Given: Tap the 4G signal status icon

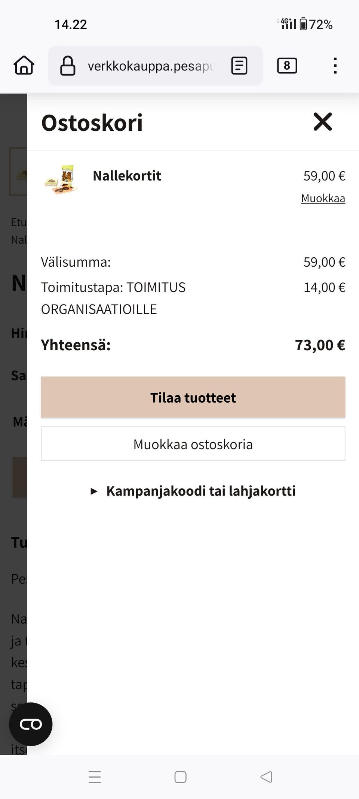Looking at the screenshot, I should pyautogui.click(x=287, y=24).
